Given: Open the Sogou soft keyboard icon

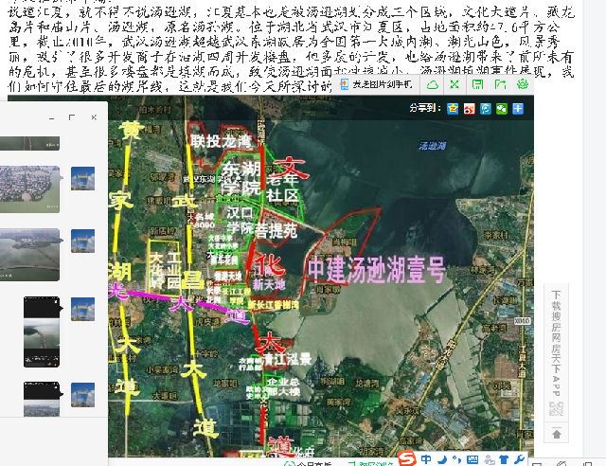Looking at the screenshot, I should coord(472,459).
